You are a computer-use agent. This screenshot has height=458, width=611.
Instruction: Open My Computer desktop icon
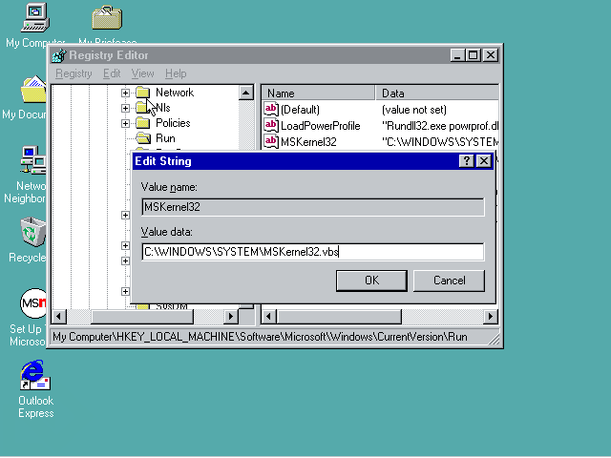tap(35, 18)
